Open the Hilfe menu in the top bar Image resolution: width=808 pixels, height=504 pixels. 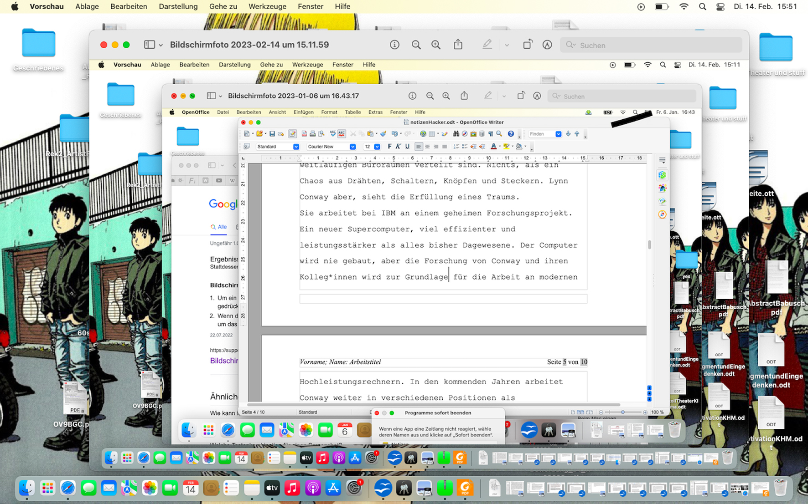tap(342, 6)
